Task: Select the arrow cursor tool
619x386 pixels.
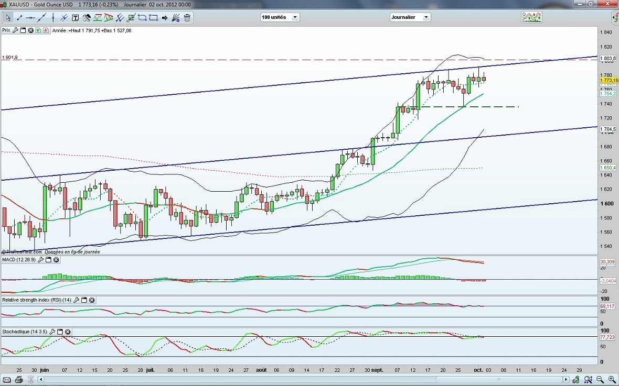Action: point(8,18)
